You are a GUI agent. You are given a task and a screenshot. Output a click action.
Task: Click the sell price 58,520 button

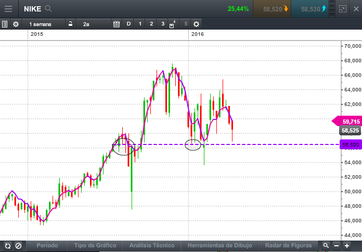(272, 9)
